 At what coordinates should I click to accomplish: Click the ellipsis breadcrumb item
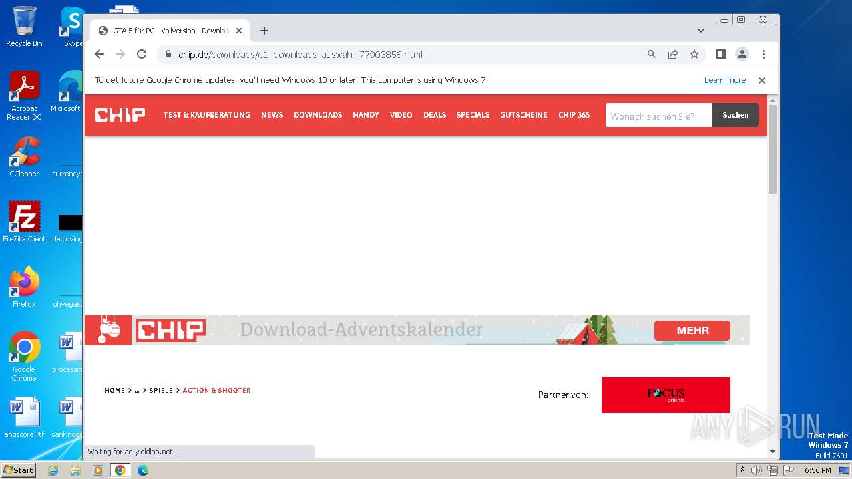(x=137, y=391)
